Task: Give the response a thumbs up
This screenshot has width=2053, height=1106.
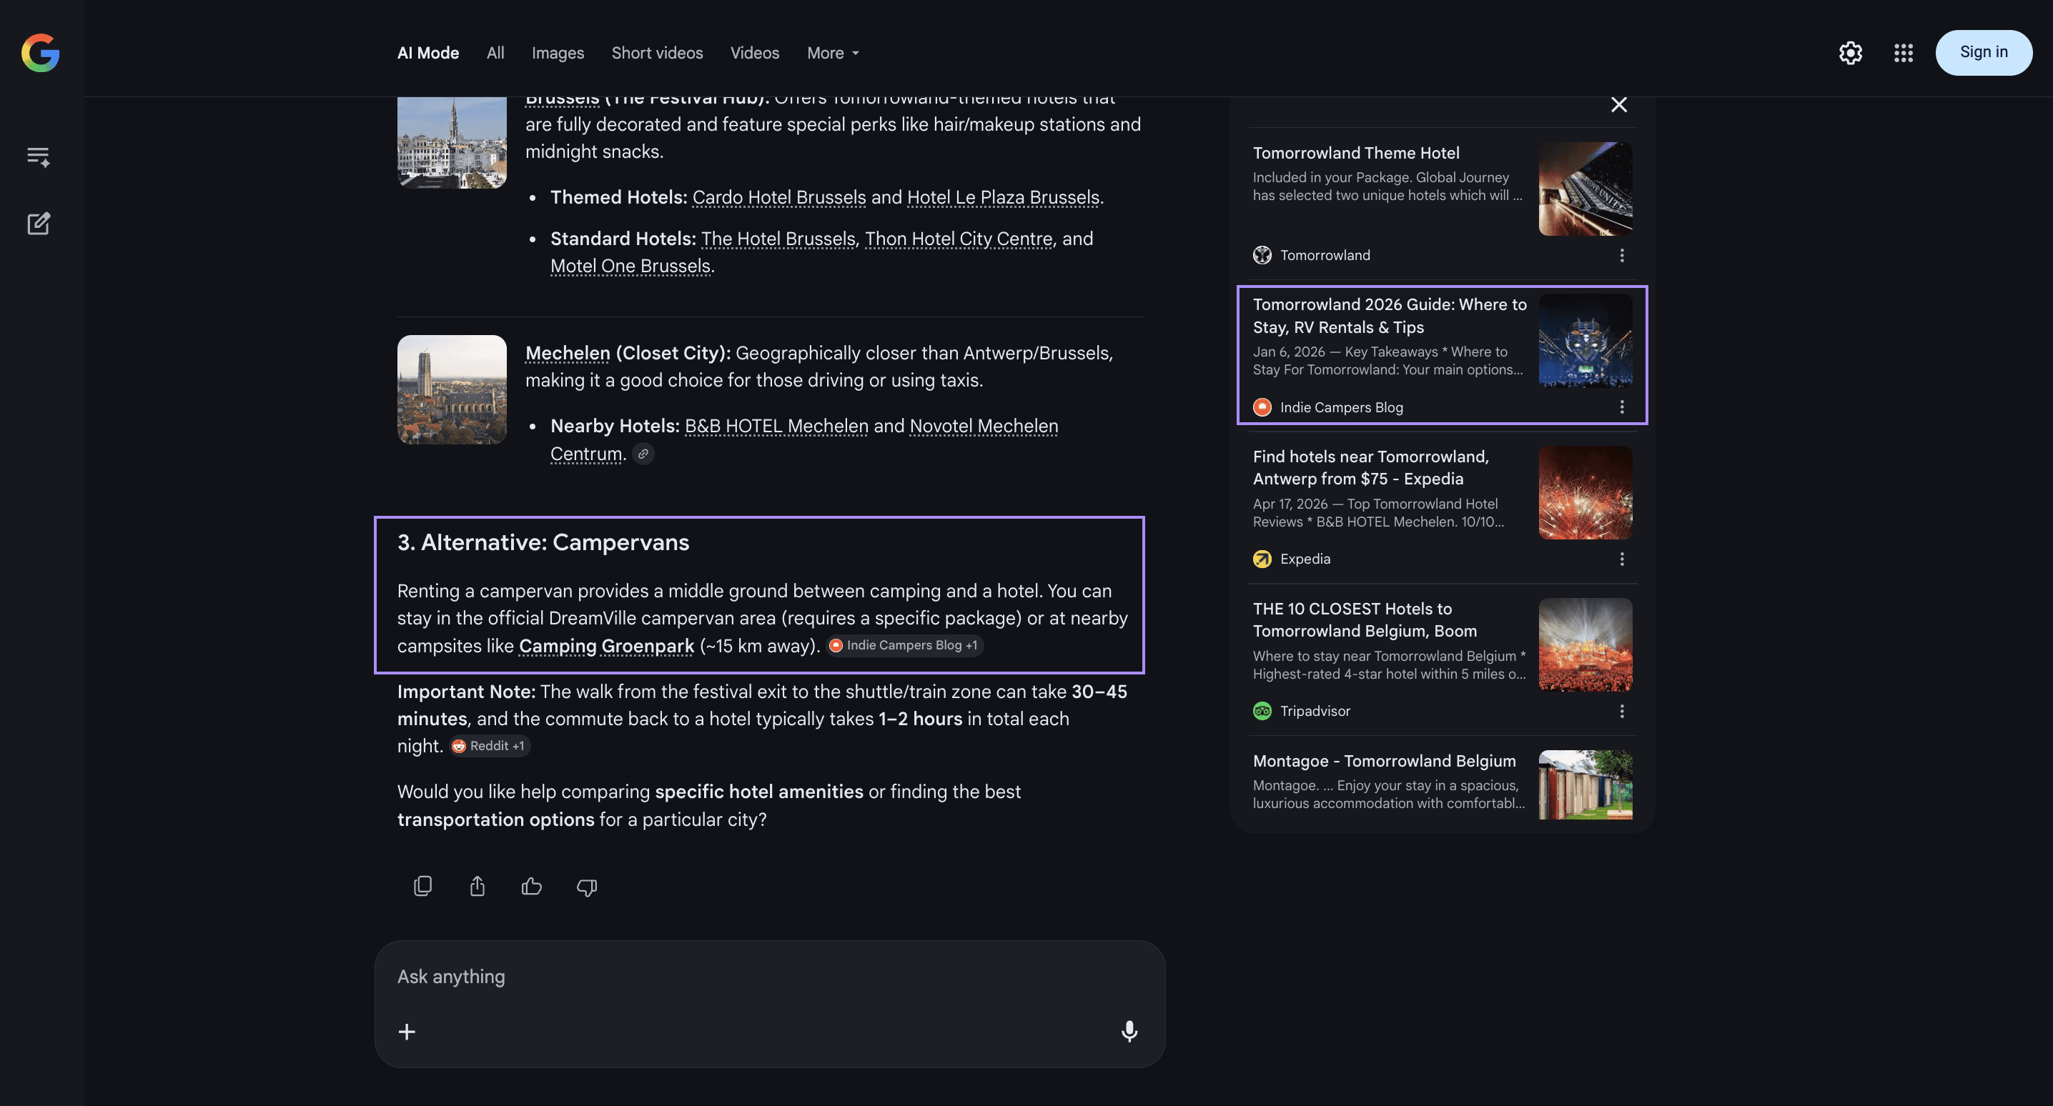Action: coord(532,886)
